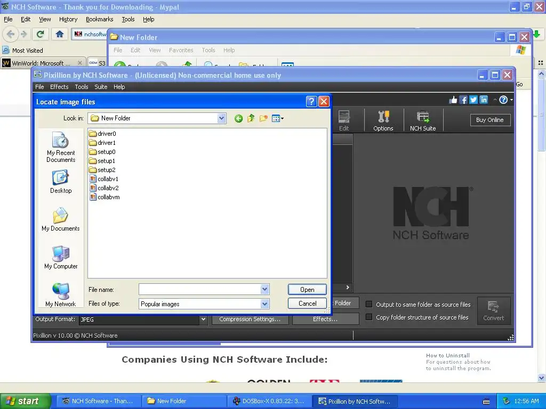
Task: Expand the Files of type dropdown
Action: click(x=264, y=304)
